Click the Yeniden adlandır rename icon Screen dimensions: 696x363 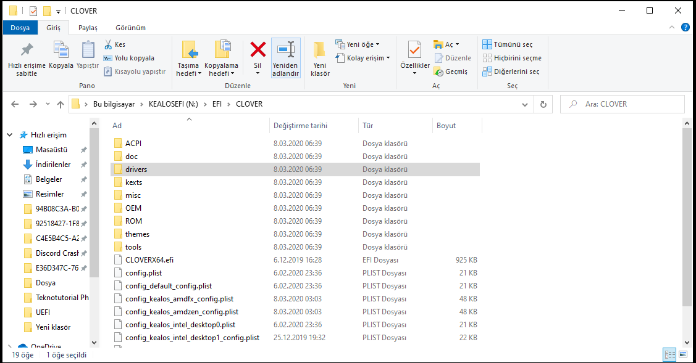[285, 50]
